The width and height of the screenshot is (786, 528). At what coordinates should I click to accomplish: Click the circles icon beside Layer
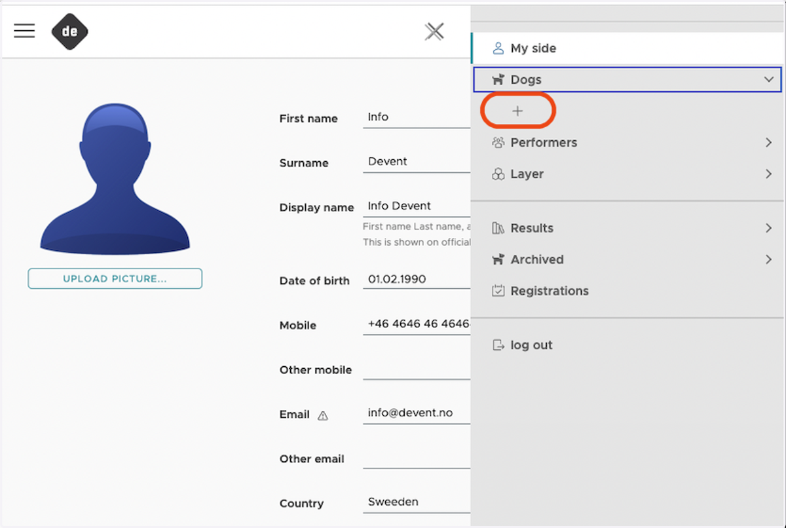pos(498,174)
